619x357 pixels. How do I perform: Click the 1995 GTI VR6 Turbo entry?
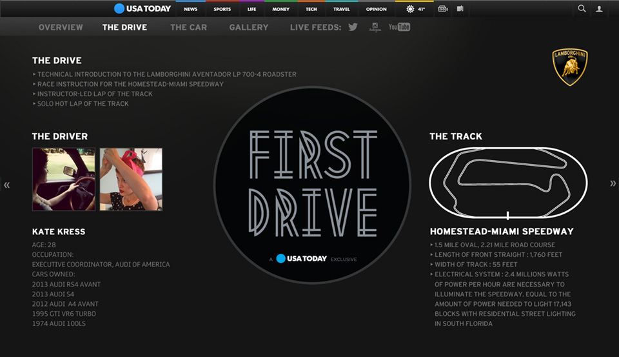tap(64, 314)
